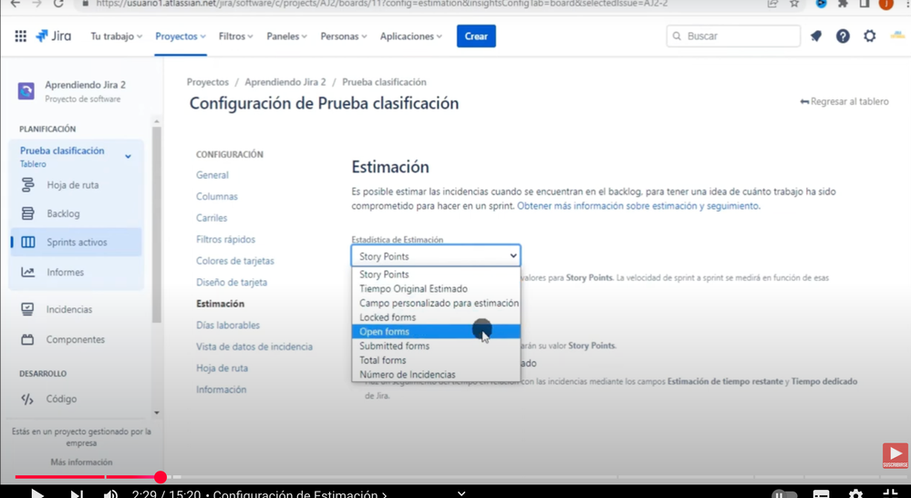The width and height of the screenshot is (911, 498).
Task: Open Hoja de ruta configuration section
Action: tap(222, 368)
